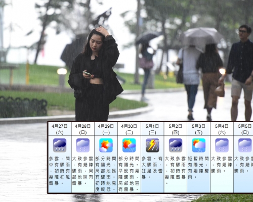Click the light rain icon for 4月28日
The image size is (253, 202).
(83, 145)
